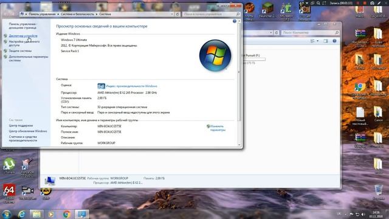This screenshot has width=389, height=219.
Task: Click the magnifier icon in control panel search
Action: (x=238, y=14)
